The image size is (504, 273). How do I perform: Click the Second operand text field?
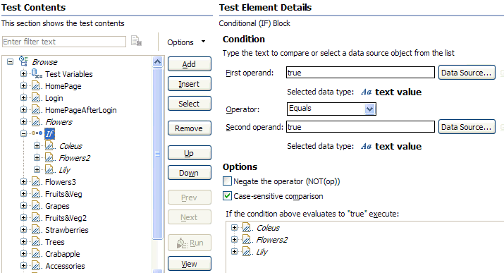tap(360, 127)
